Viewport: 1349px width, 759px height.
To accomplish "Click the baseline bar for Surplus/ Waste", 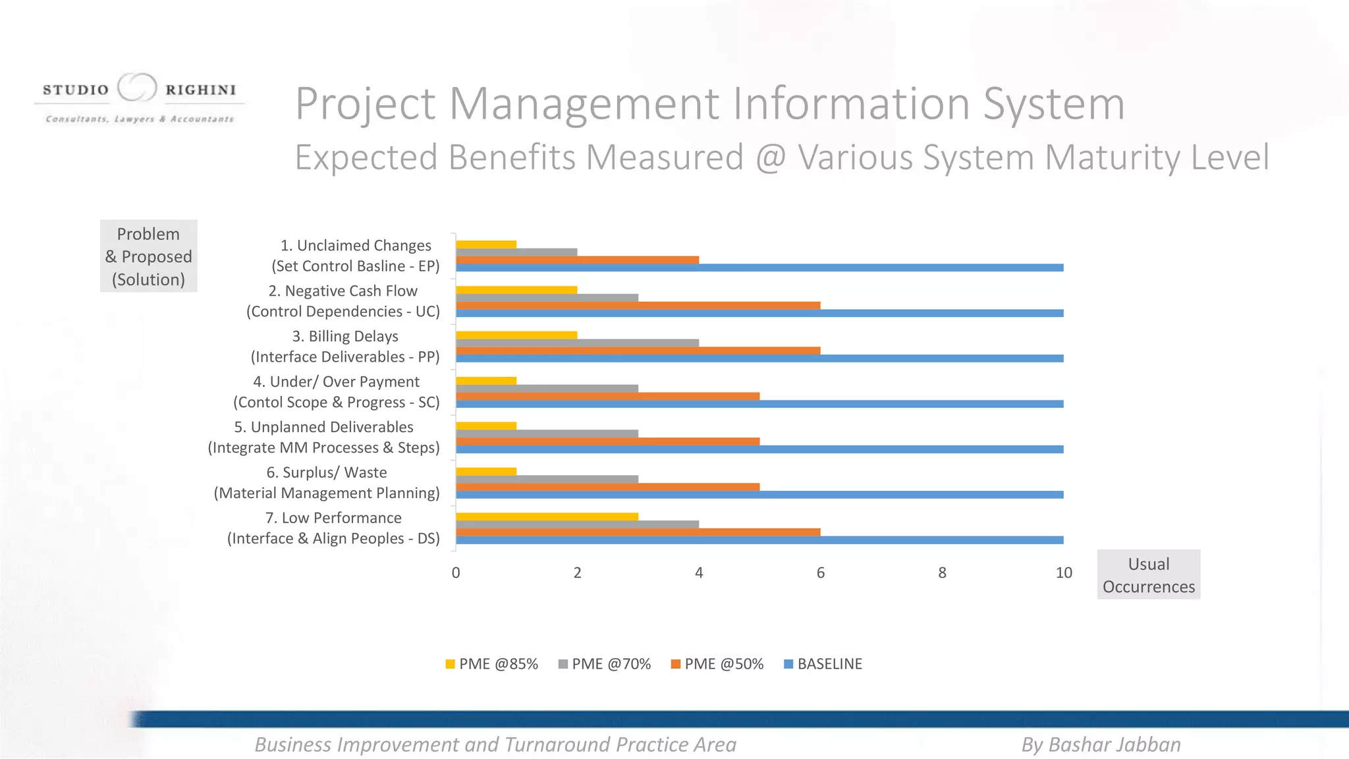I will 759,495.
